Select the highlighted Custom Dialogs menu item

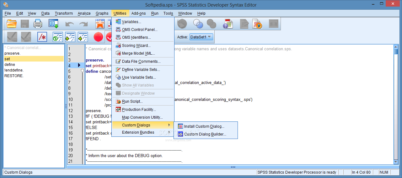click(143, 125)
